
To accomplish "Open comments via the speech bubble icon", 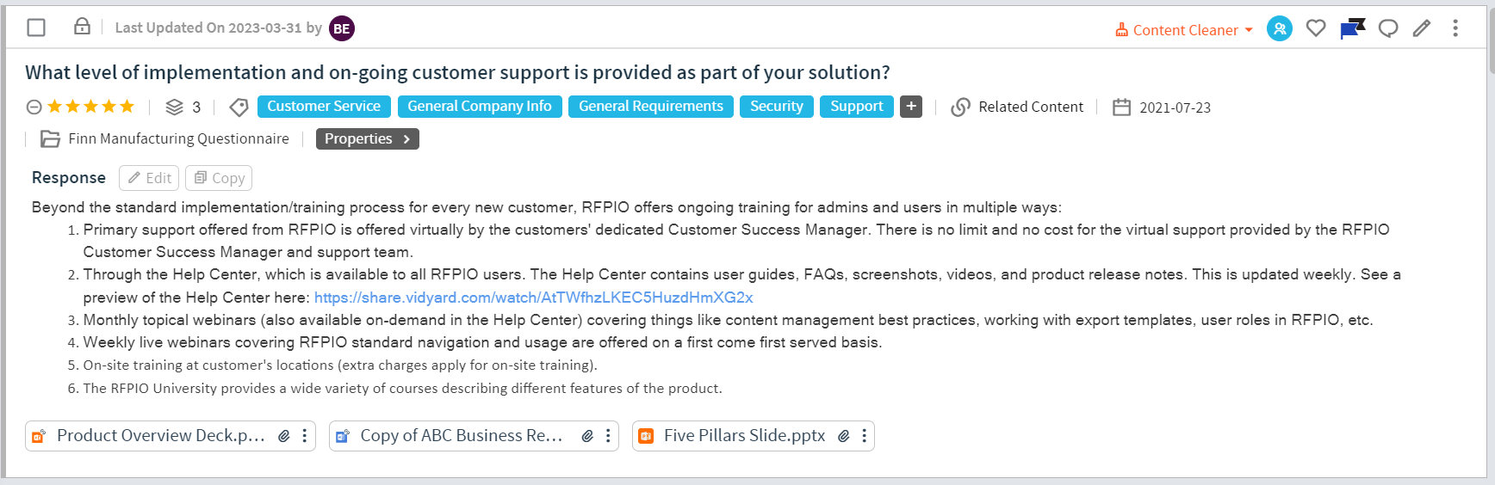I will [x=1388, y=28].
